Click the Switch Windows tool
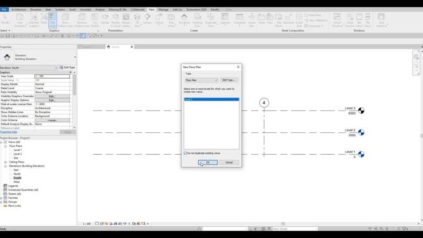Image resolution: width=423 pixels, height=238 pixels. [x=337, y=20]
